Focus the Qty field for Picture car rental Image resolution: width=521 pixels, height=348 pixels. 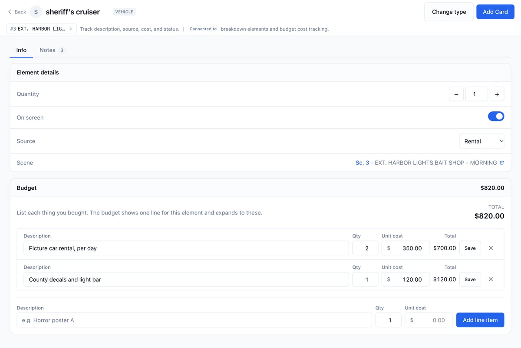coord(365,248)
